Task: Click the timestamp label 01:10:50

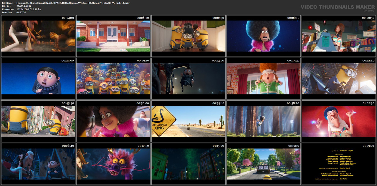Action: (143, 146)
